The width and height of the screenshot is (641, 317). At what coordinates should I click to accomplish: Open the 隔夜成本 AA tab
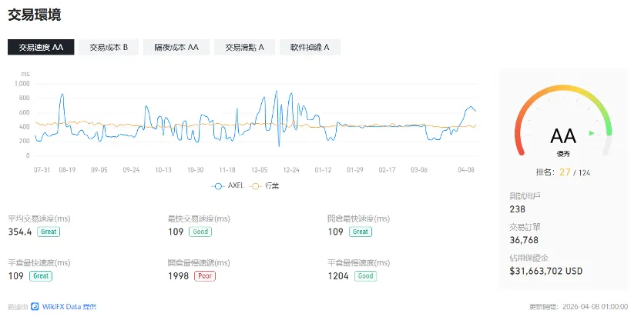pyautogui.click(x=176, y=48)
